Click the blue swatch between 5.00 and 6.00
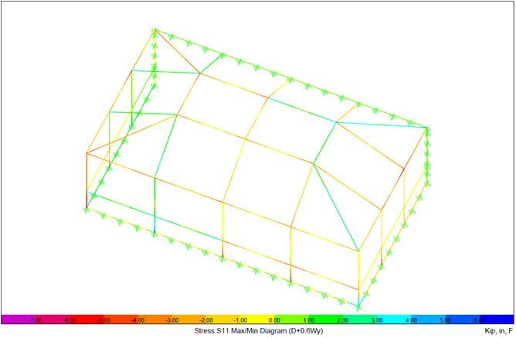This screenshot has width=516, height=338. click(463, 319)
